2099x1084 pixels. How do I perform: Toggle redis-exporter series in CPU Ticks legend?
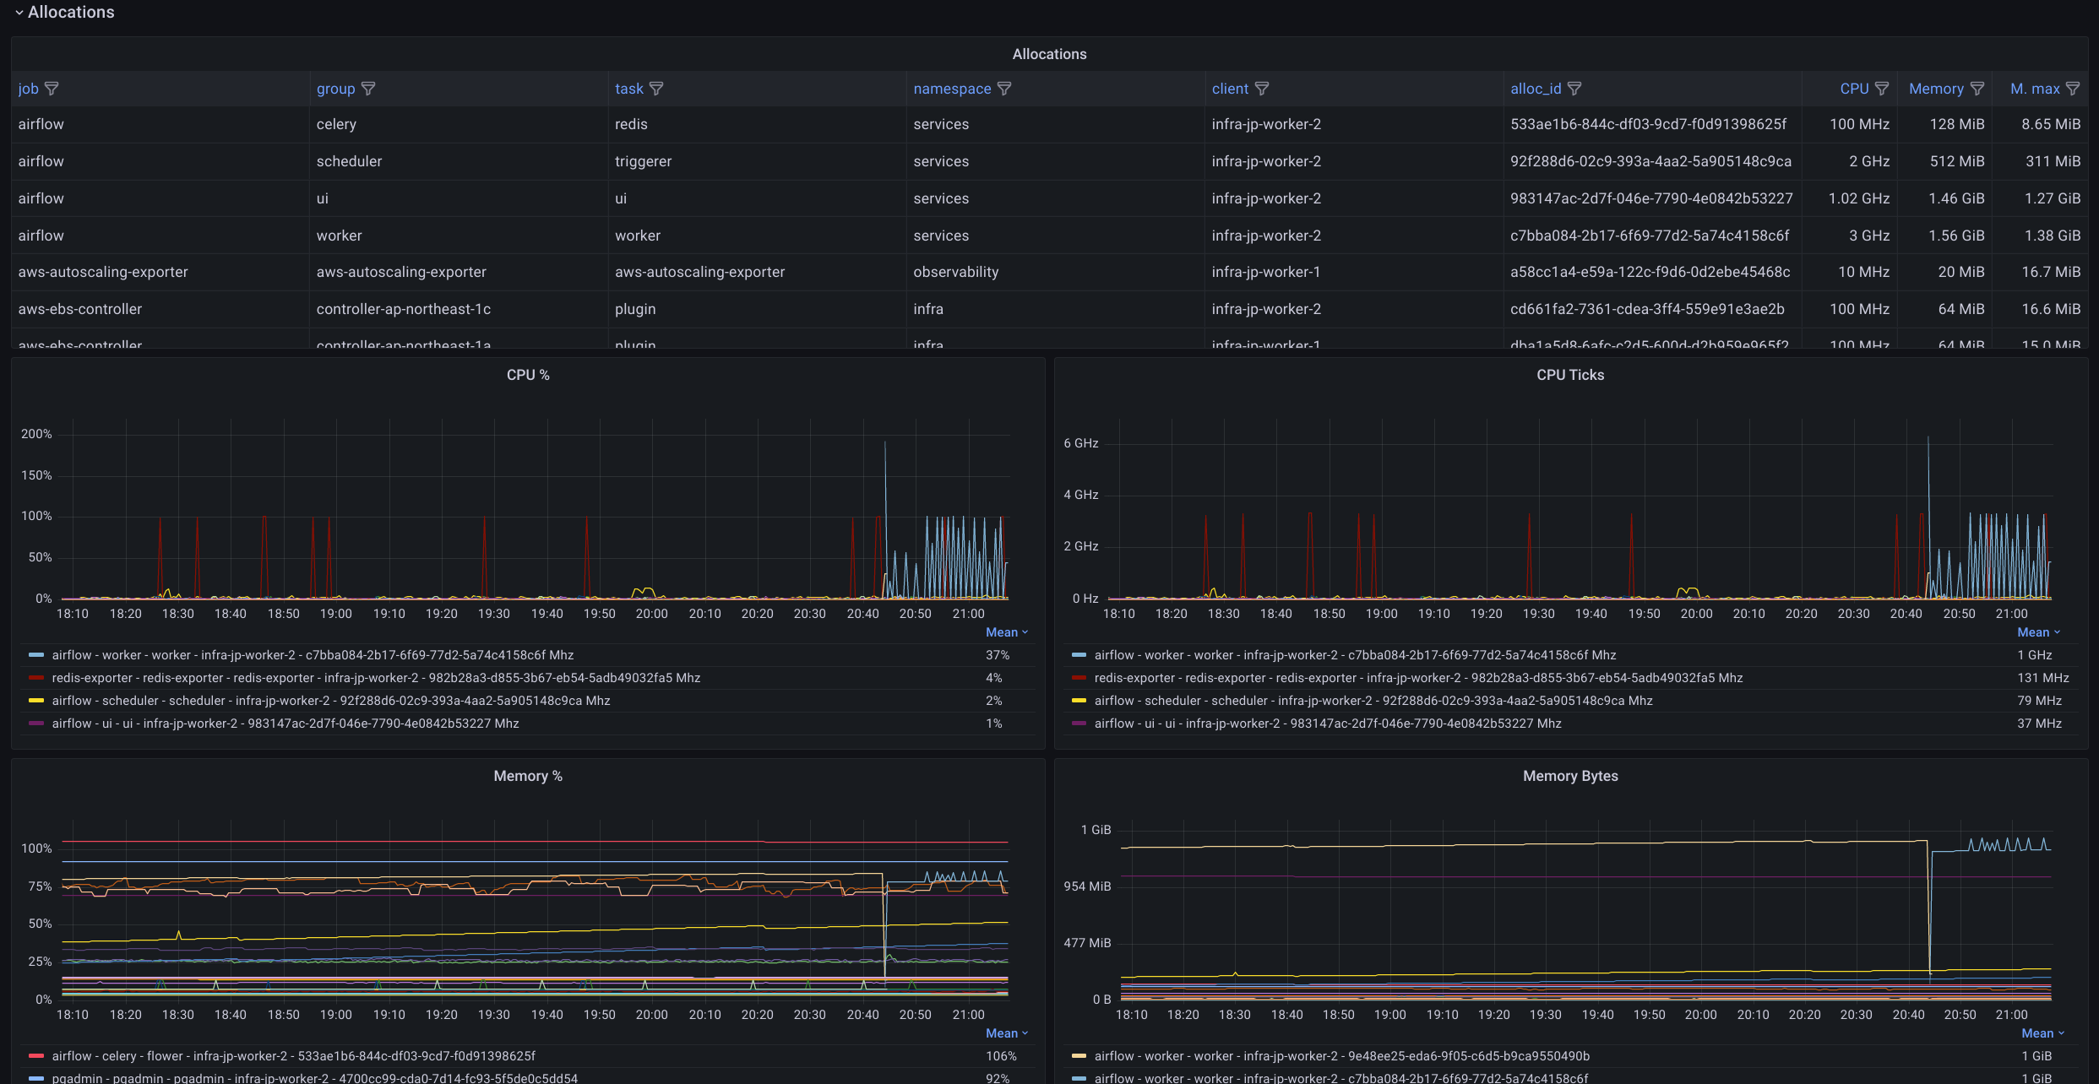tap(1418, 678)
